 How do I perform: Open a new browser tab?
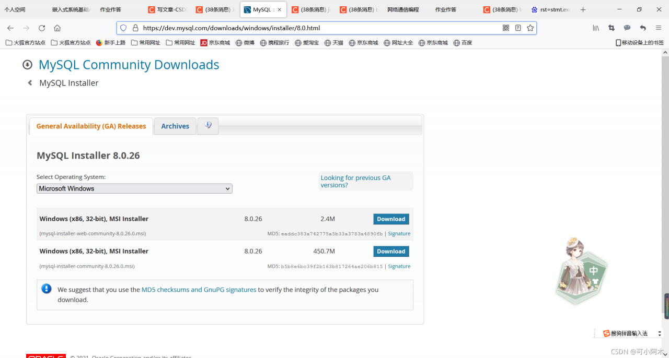click(583, 9)
